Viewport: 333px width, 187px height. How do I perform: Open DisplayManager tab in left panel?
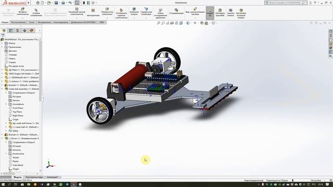32,31
